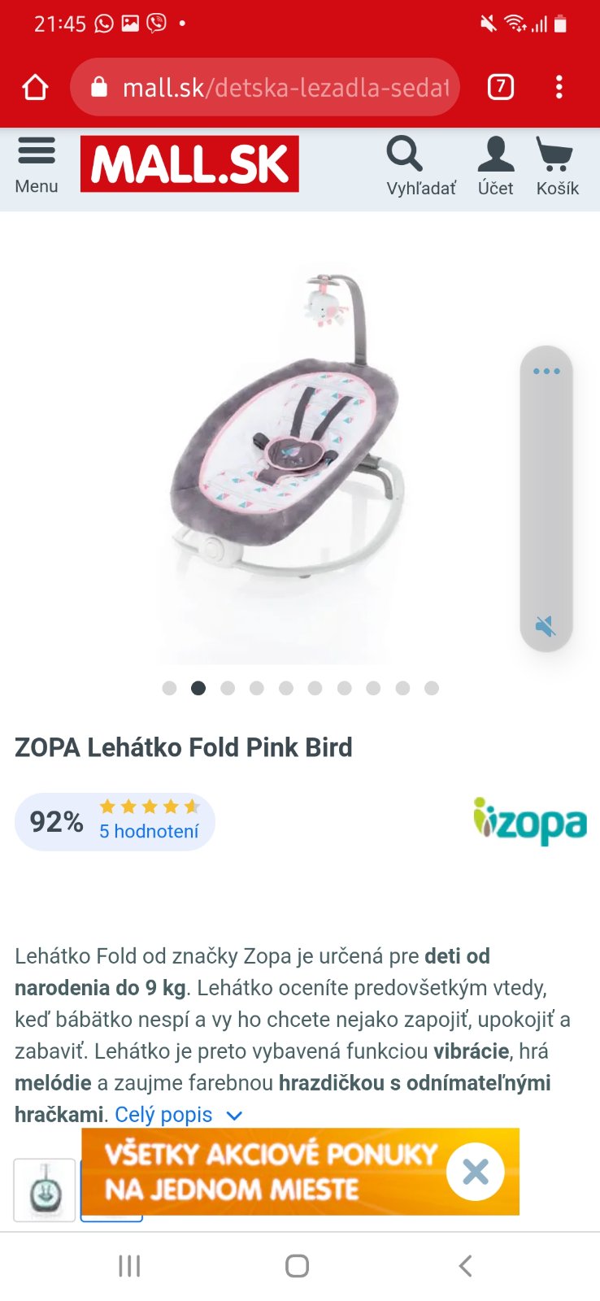600x1301 pixels.
Task: Tap the Vyhľadať search magnifier icon
Action: [404, 153]
